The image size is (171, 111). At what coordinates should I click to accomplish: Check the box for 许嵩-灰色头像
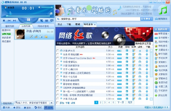(58, 99)
